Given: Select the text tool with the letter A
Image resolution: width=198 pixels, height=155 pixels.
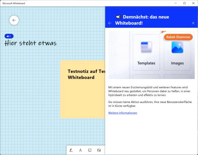Looking at the screenshot, I should click(x=81, y=150).
